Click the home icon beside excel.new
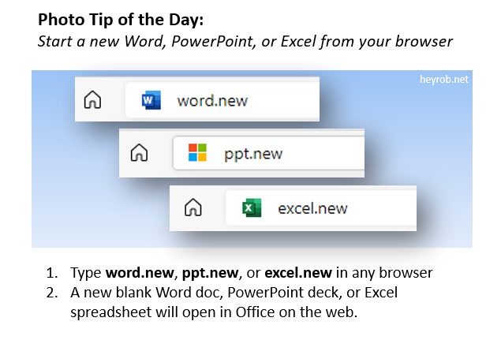The image size is (501, 340). click(192, 208)
